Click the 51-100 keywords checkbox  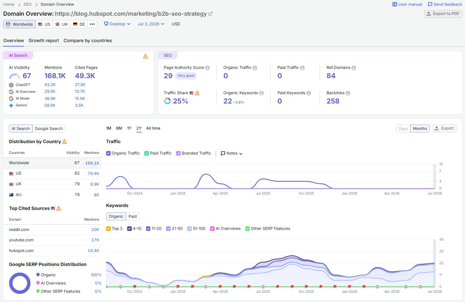click(x=190, y=228)
